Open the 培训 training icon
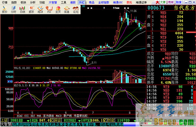The image size is (196, 127). coord(40,9)
